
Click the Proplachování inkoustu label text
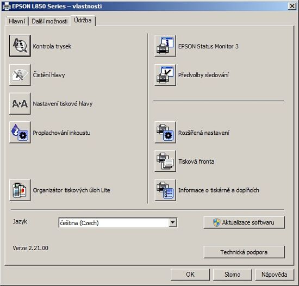61,133
